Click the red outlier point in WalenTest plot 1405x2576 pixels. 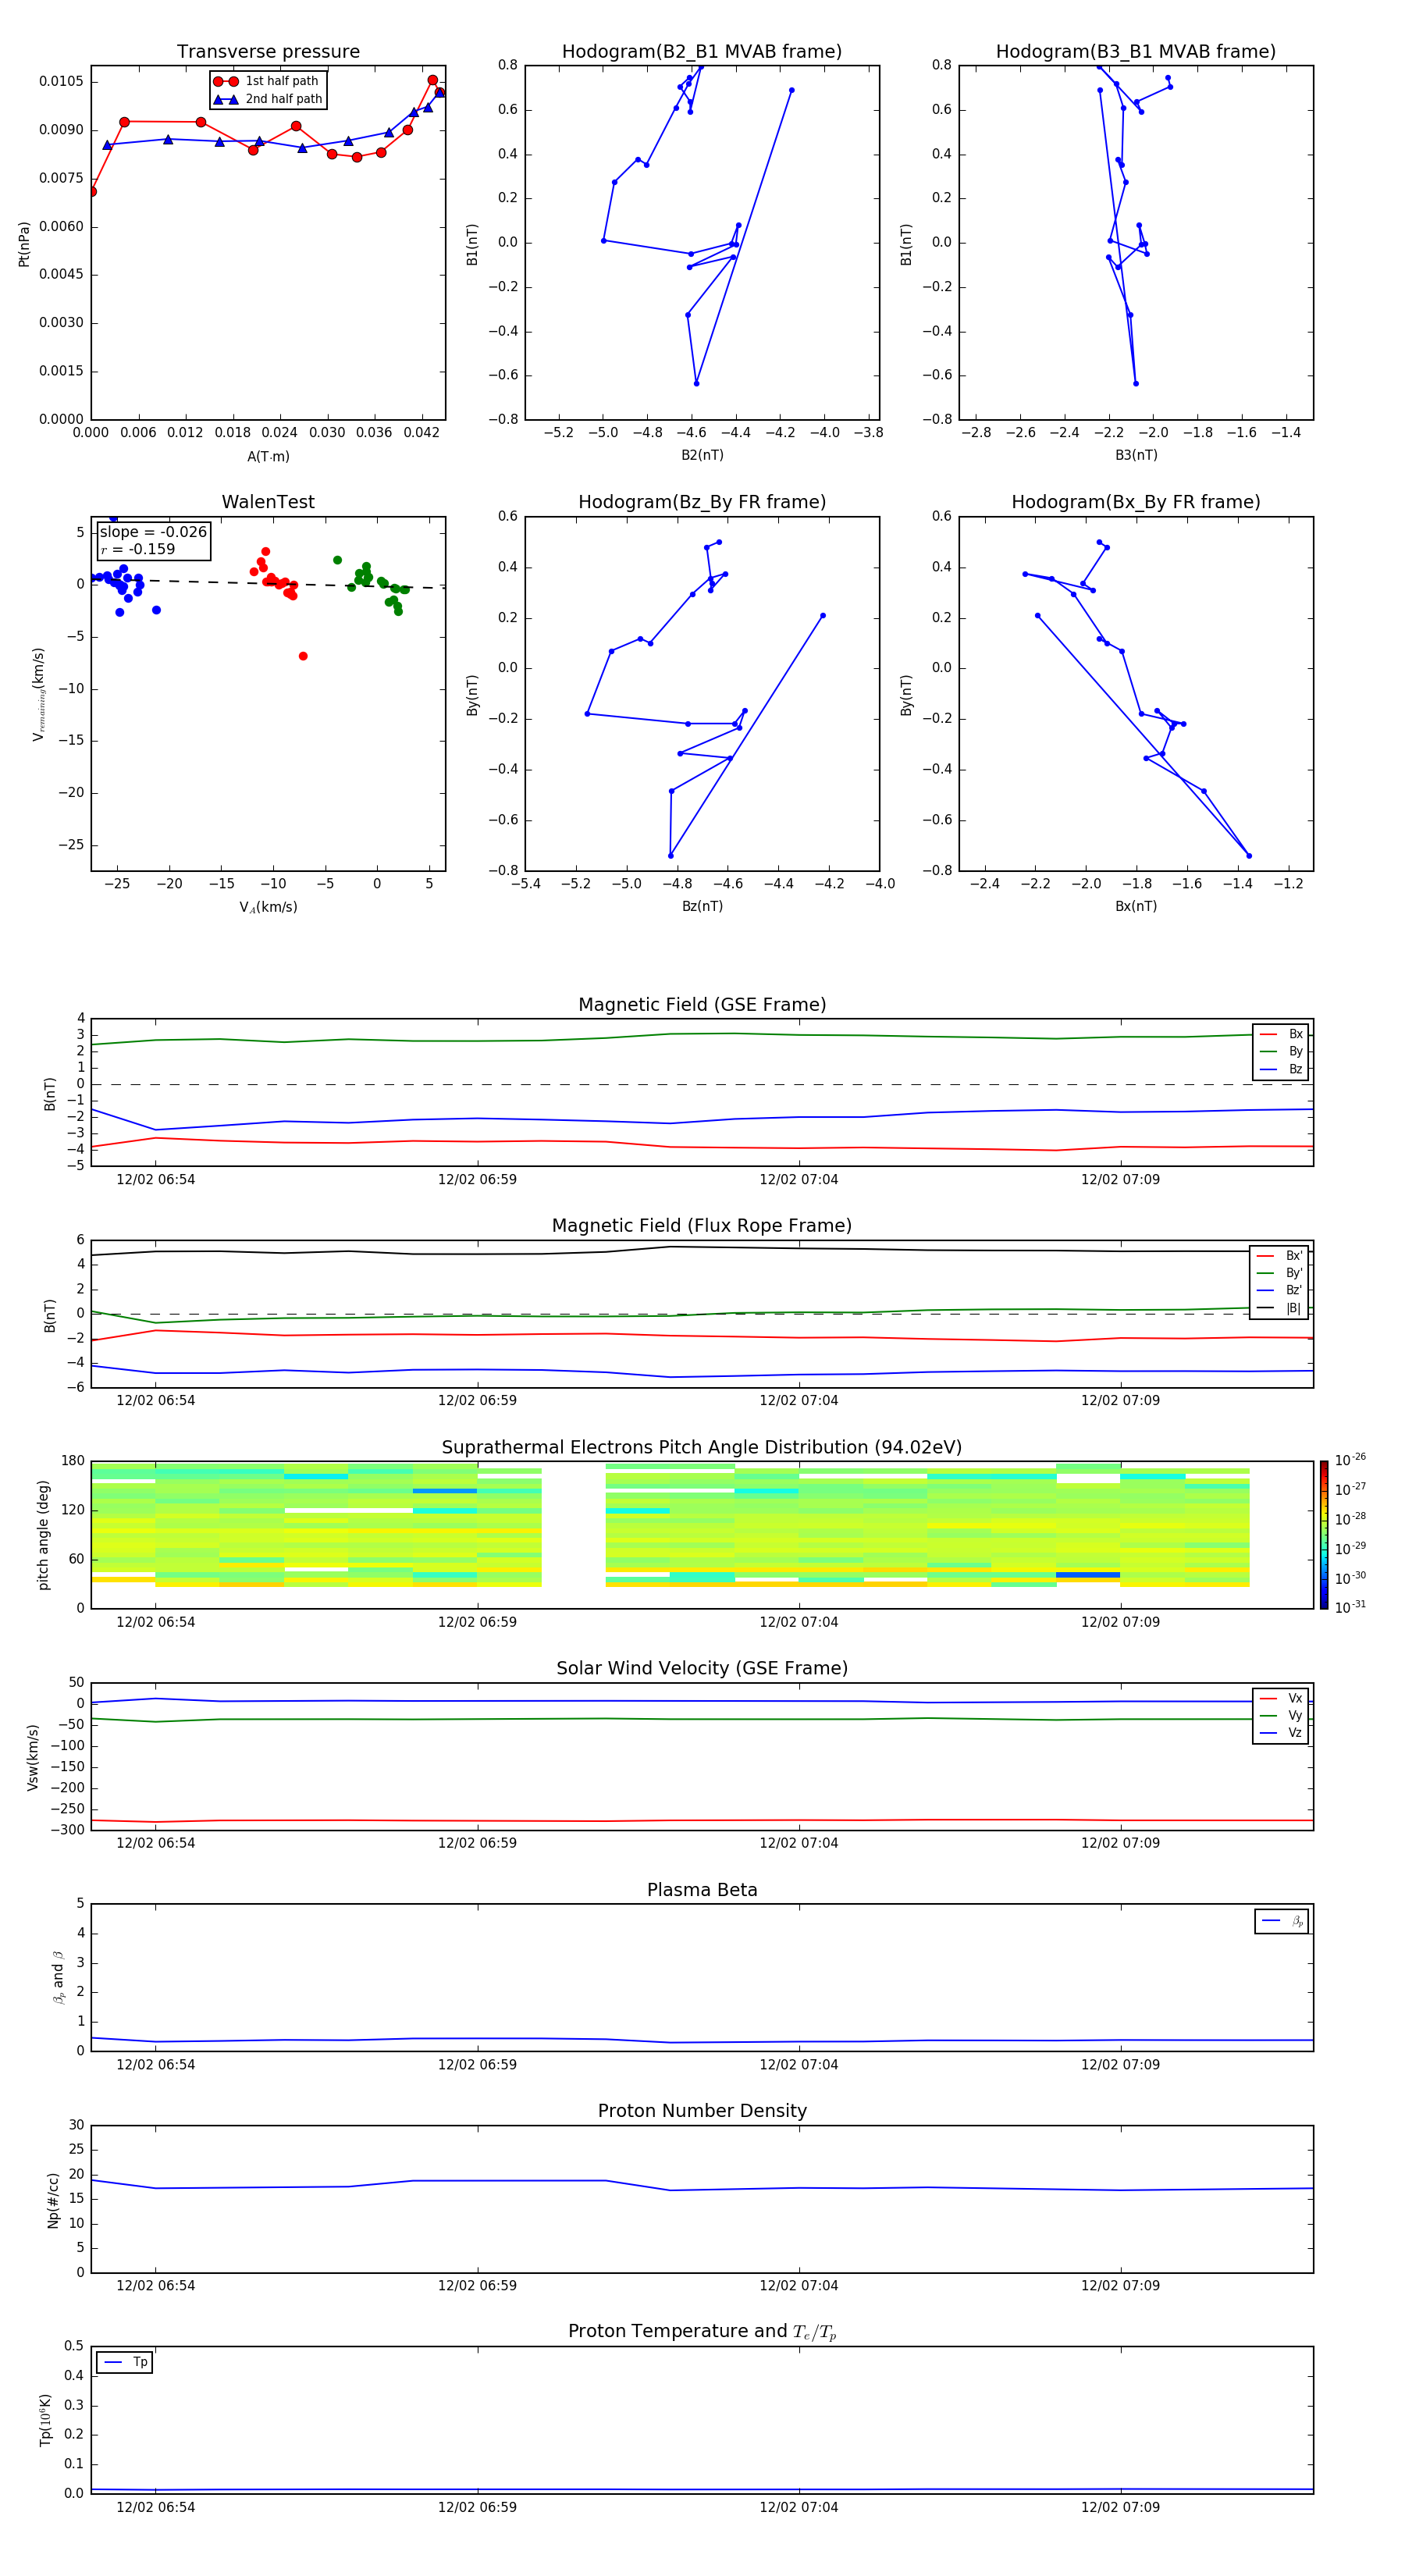tap(303, 656)
